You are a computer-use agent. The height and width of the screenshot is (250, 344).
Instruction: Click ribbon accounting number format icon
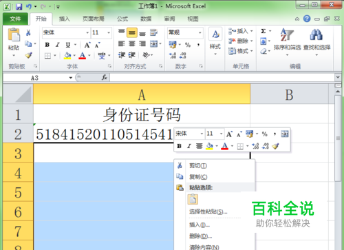click(x=173, y=45)
